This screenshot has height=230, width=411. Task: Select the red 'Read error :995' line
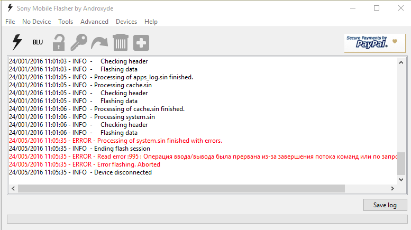click(203, 157)
